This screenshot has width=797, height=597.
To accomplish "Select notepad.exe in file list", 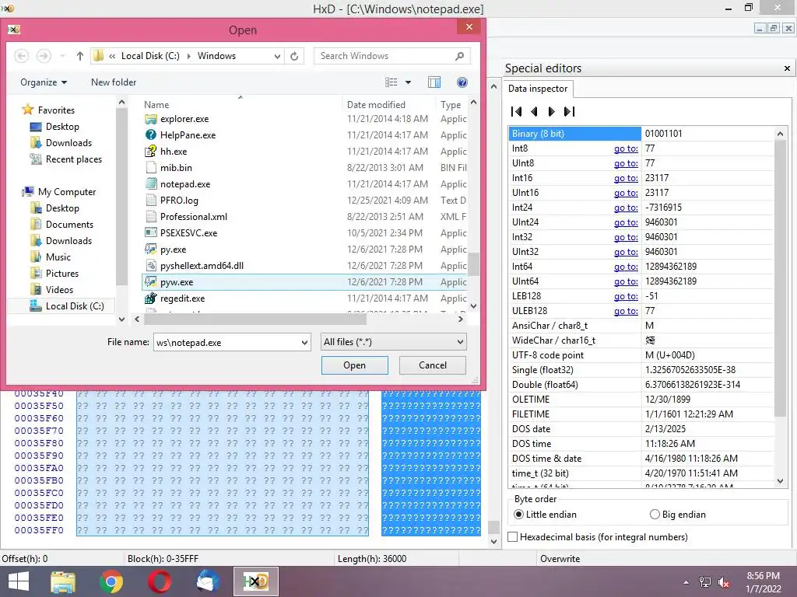I will pyautogui.click(x=185, y=184).
